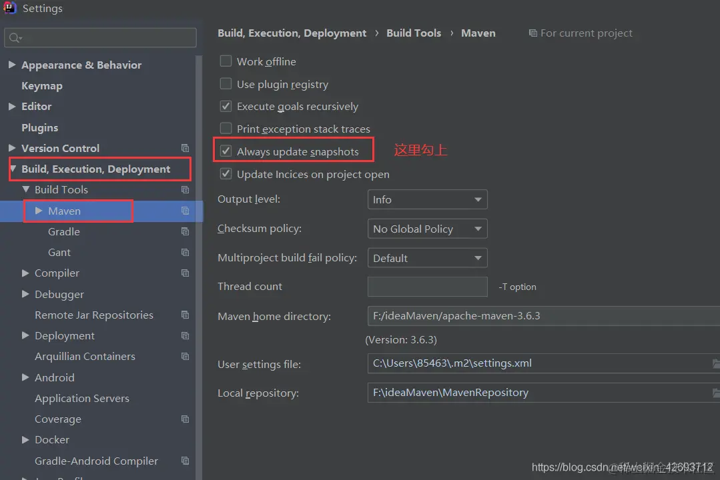720x480 pixels.
Task: Expand Appearance & Behavior tree node
Action: tap(12, 65)
